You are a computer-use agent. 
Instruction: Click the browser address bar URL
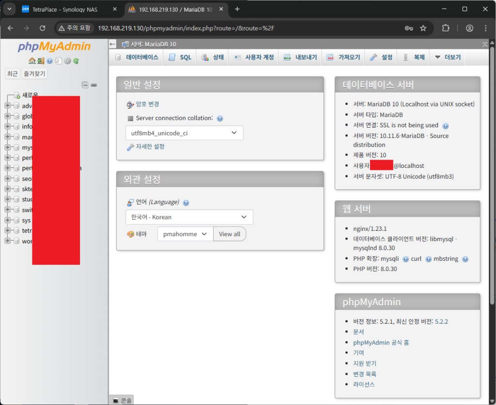186,28
